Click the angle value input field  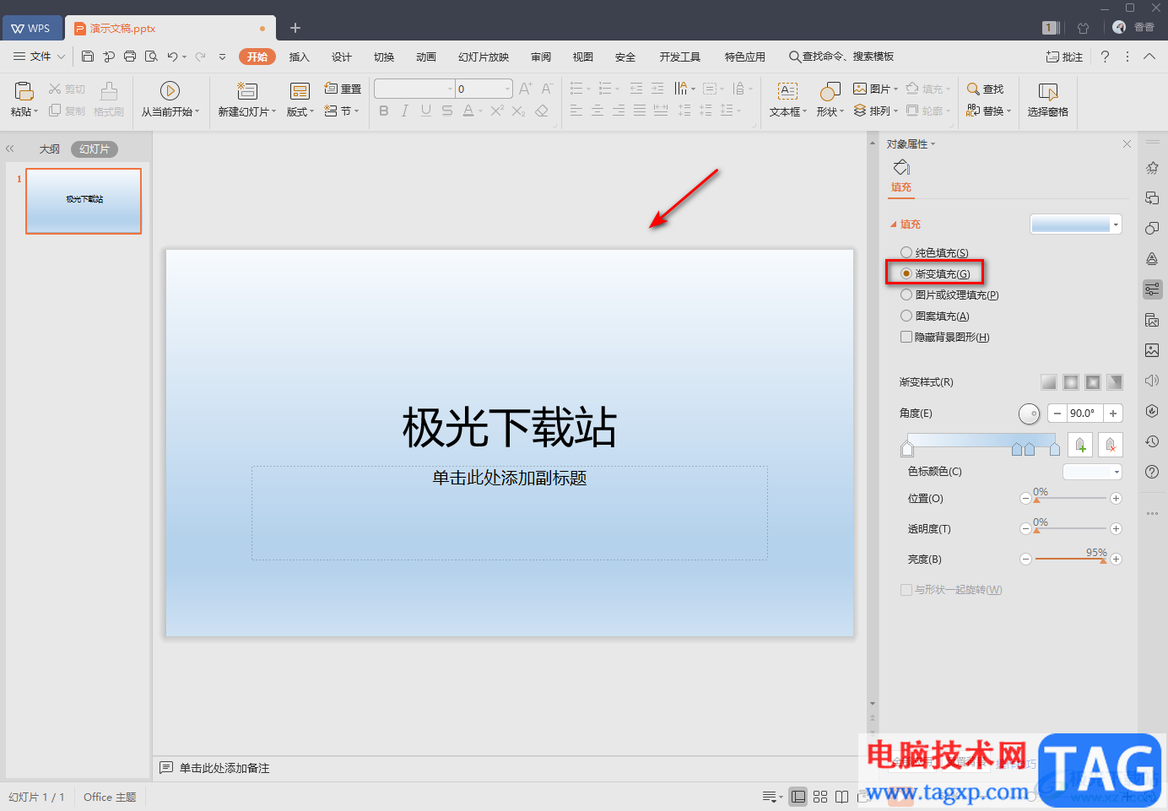[x=1084, y=414]
